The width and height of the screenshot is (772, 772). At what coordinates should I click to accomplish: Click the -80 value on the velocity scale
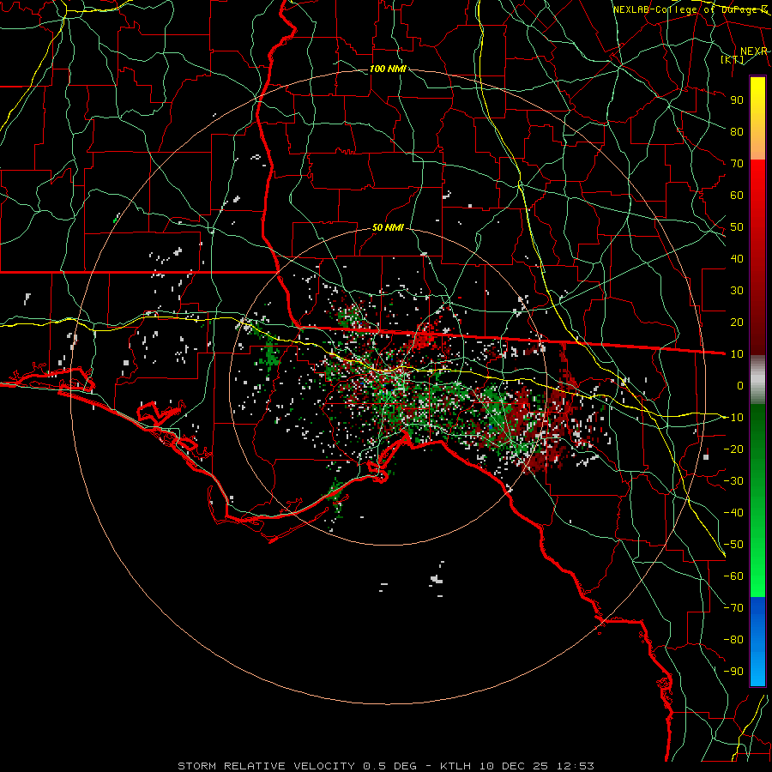coord(733,640)
